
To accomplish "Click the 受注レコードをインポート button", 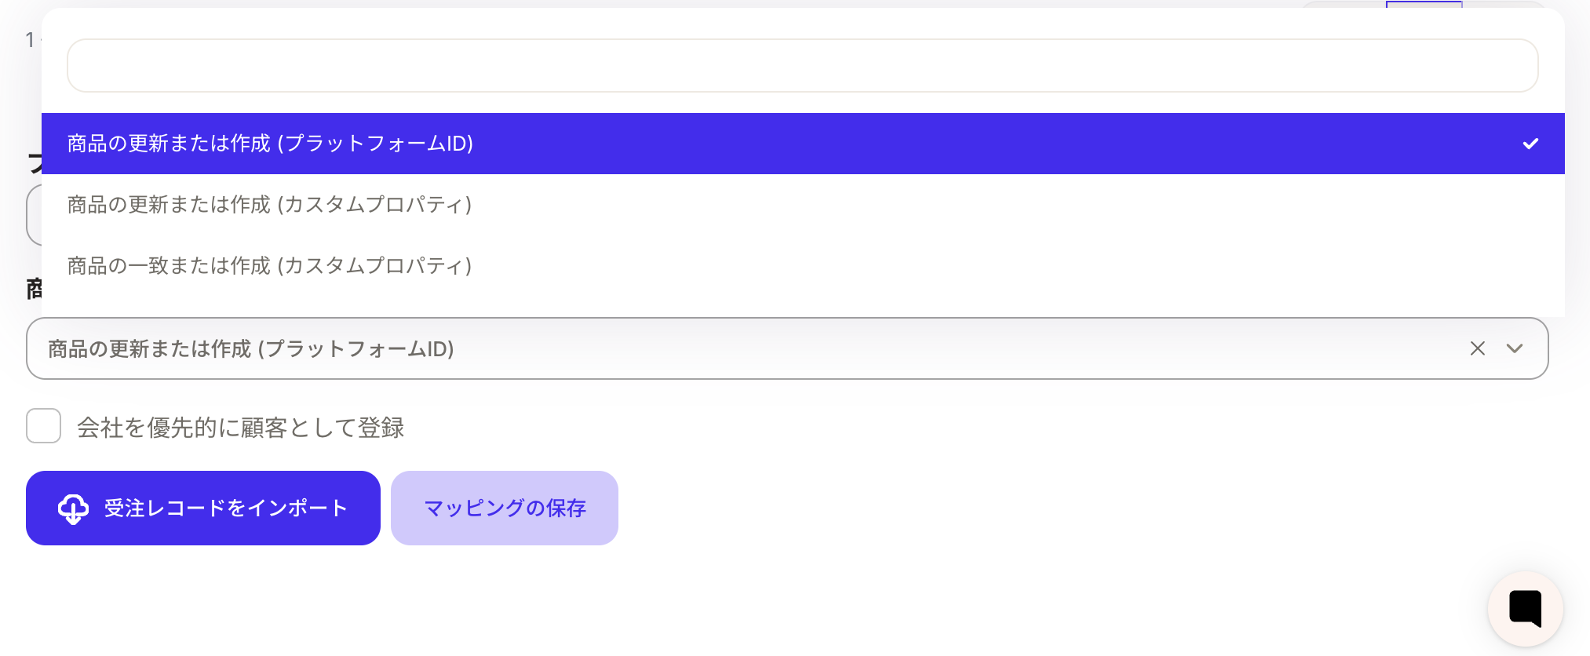I will tap(203, 508).
